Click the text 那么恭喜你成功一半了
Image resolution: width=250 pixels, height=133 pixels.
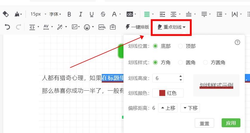71,91
